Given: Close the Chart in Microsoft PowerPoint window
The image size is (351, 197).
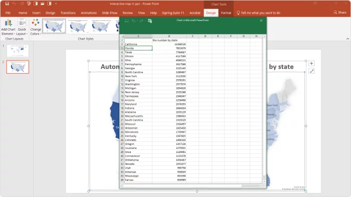Looking at the screenshot, I should coord(261,21).
